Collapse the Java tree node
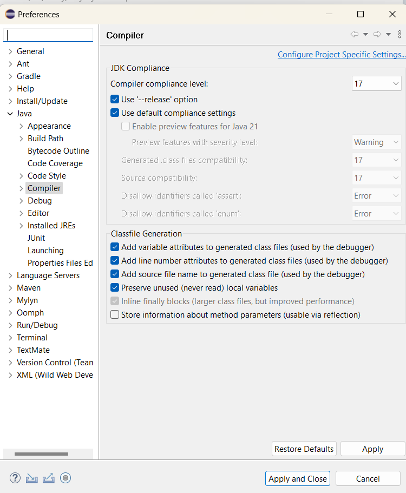 (x=10, y=114)
